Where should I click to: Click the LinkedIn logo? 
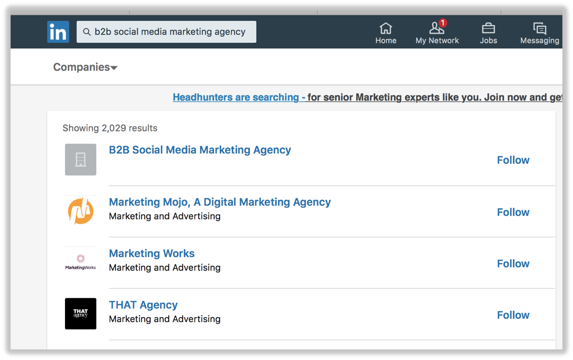coord(58,31)
